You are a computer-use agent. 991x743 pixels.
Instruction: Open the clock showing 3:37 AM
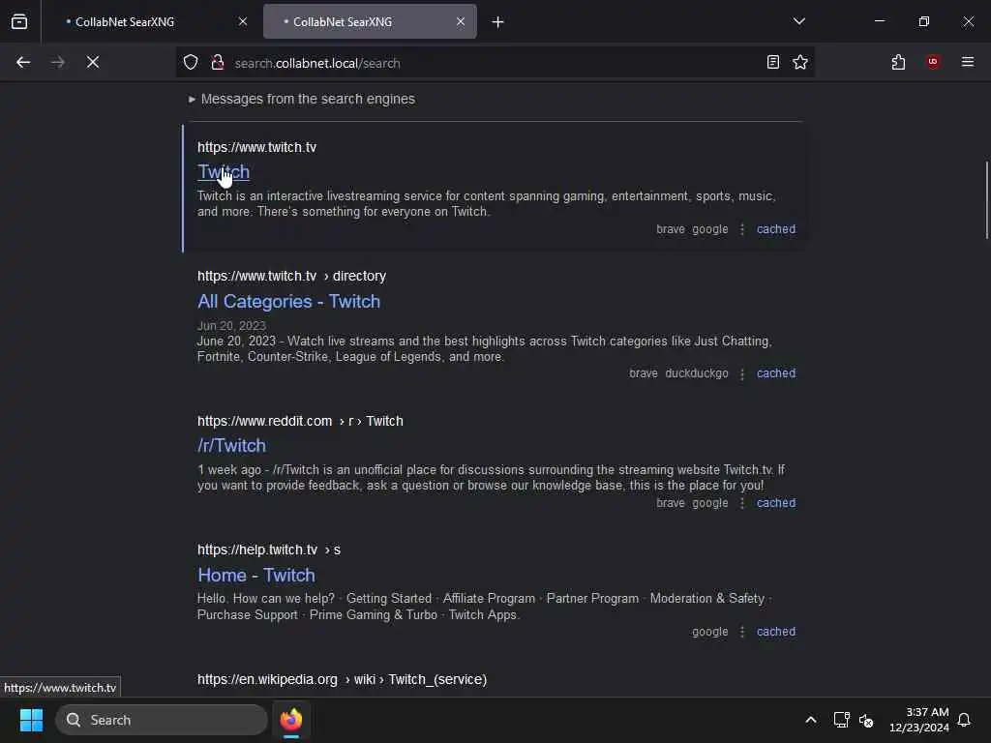pyautogui.click(x=919, y=720)
